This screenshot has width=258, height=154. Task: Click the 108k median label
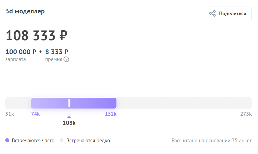point(69,123)
